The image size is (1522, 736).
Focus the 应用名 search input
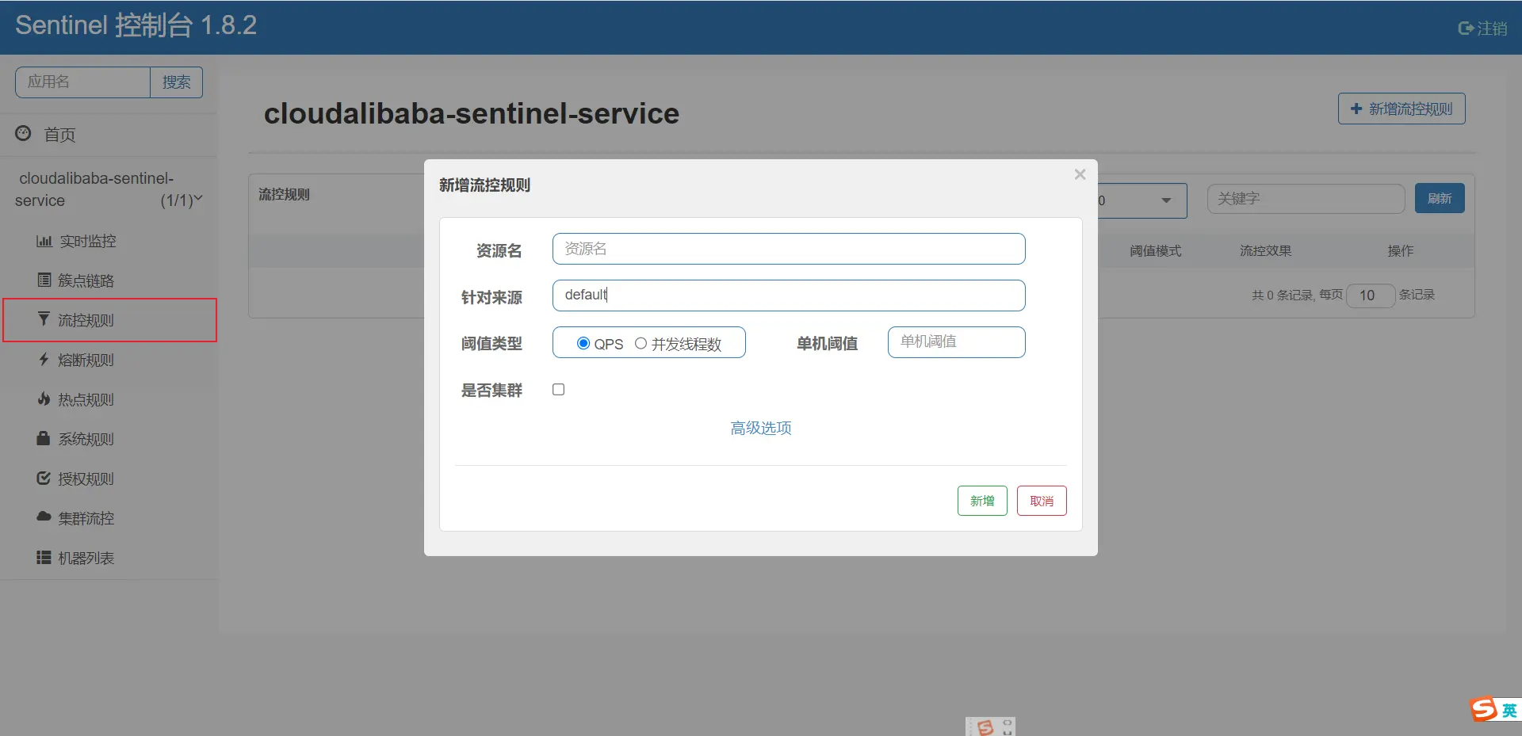pos(82,82)
